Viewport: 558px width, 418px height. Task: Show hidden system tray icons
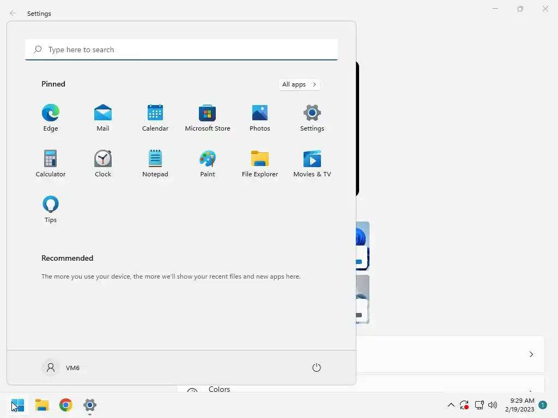tap(451, 405)
